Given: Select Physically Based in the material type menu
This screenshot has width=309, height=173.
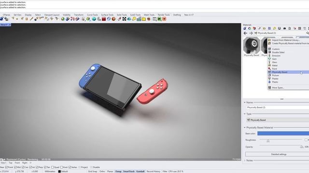Looking at the screenshot, I should pyautogui.click(x=288, y=72).
